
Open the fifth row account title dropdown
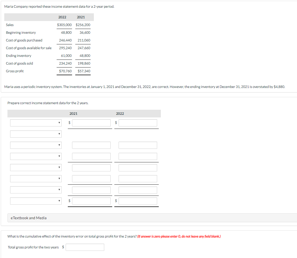coord(36,167)
